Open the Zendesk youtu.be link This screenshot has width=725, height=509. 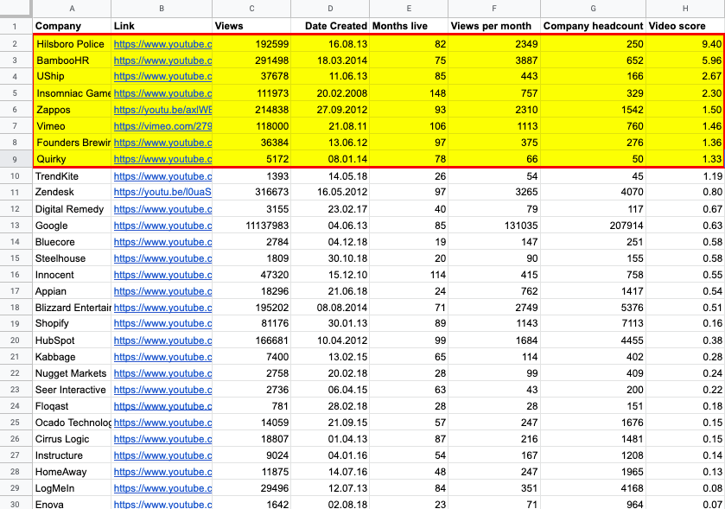click(x=162, y=192)
